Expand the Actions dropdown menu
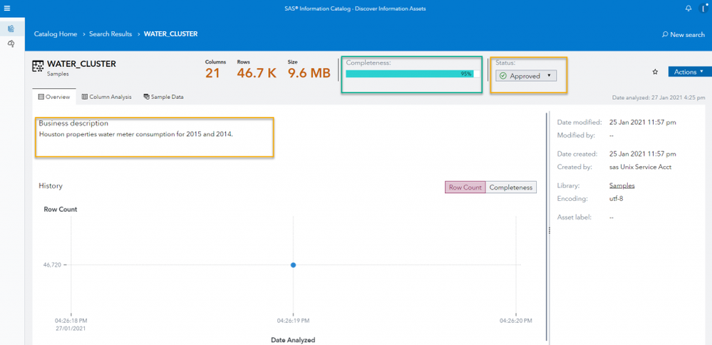Viewport: 712px width, 345px height. (x=688, y=72)
